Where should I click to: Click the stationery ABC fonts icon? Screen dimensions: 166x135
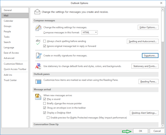pos(38,66)
